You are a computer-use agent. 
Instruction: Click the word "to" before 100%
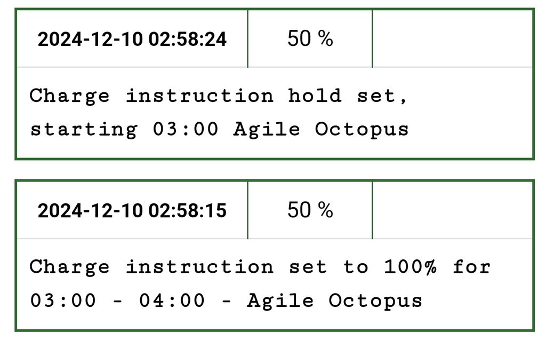355,267
